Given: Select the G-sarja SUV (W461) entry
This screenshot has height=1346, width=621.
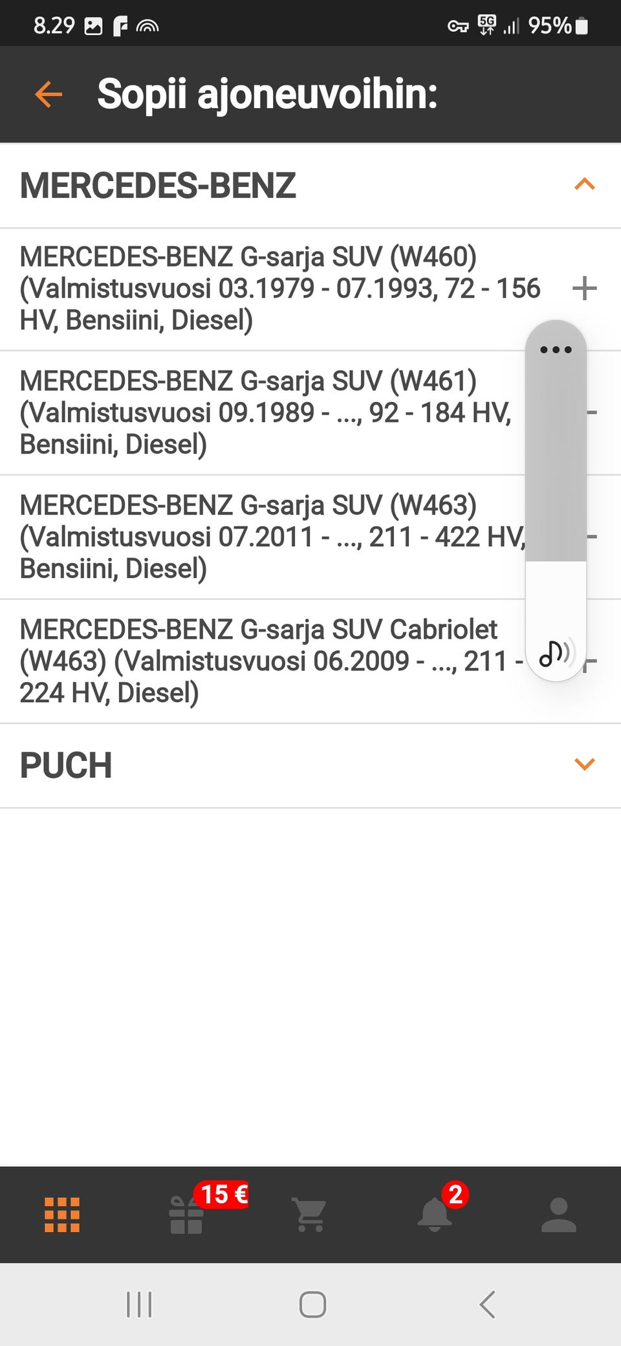Looking at the screenshot, I should [x=265, y=413].
